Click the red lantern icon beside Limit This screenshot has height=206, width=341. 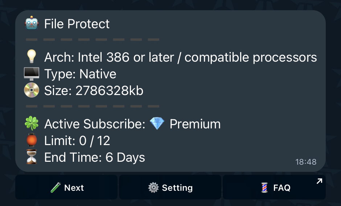(x=32, y=140)
